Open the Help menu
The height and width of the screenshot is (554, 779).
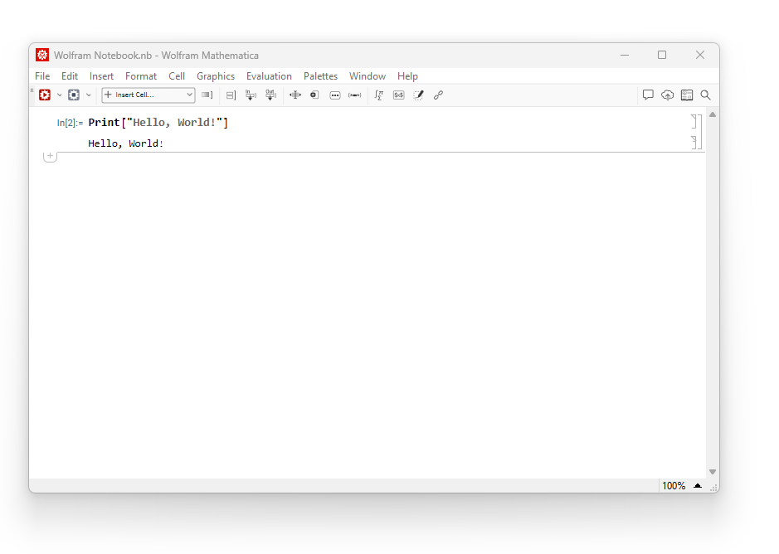pos(407,76)
